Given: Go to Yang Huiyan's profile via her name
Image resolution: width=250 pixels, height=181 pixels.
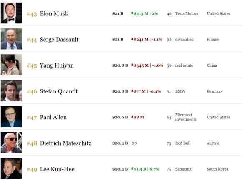Looking at the screenshot, I should click(56, 65).
